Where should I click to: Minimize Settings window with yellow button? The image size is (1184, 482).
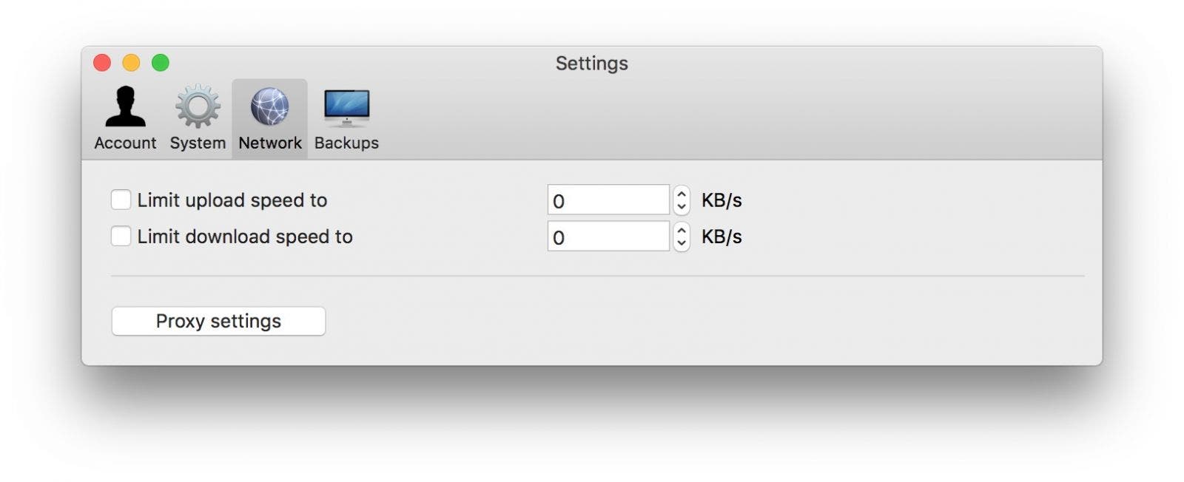click(x=131, y=63)
